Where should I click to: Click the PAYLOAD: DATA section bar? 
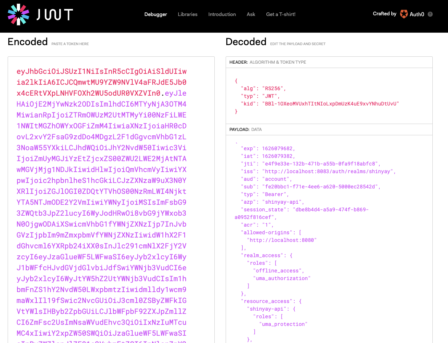tap(329, 129)
